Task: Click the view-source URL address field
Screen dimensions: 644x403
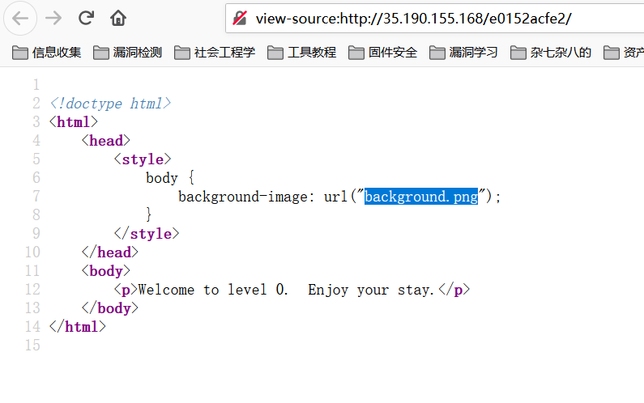Action: 434,18
